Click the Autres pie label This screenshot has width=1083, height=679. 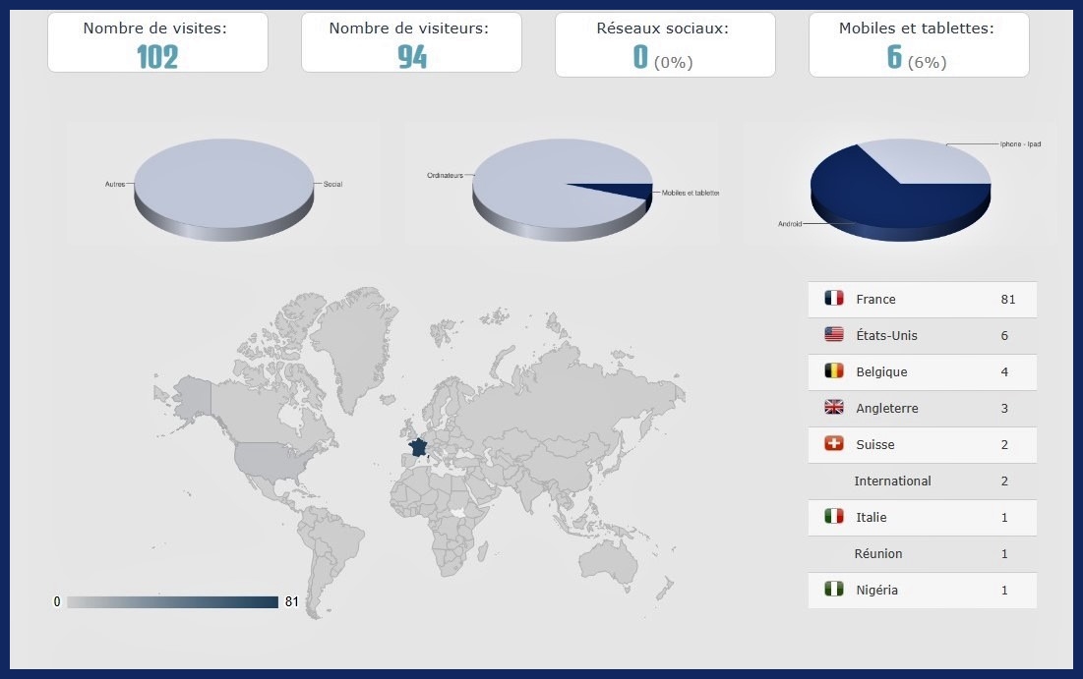[x=115, y=184]
